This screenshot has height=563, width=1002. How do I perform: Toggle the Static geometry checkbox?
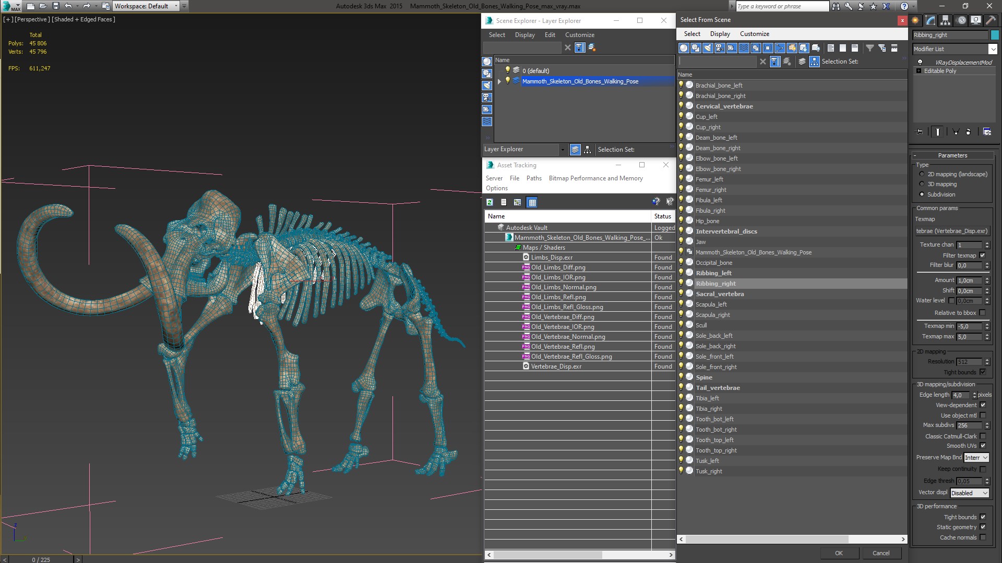(x=983, y=527)
